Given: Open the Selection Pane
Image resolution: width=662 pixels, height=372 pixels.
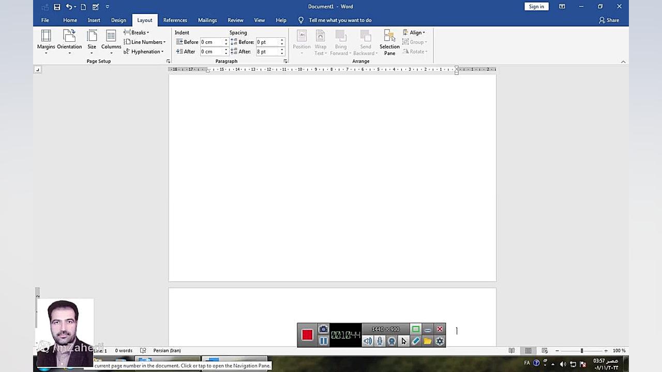Looking at the screenshot, I should tap(389, 41).
